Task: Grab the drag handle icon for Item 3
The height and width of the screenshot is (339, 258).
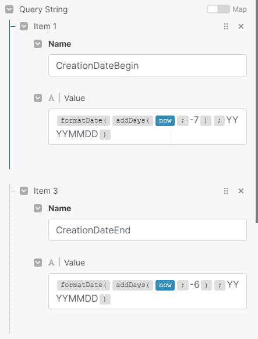Action: click(x=226, y=191)
